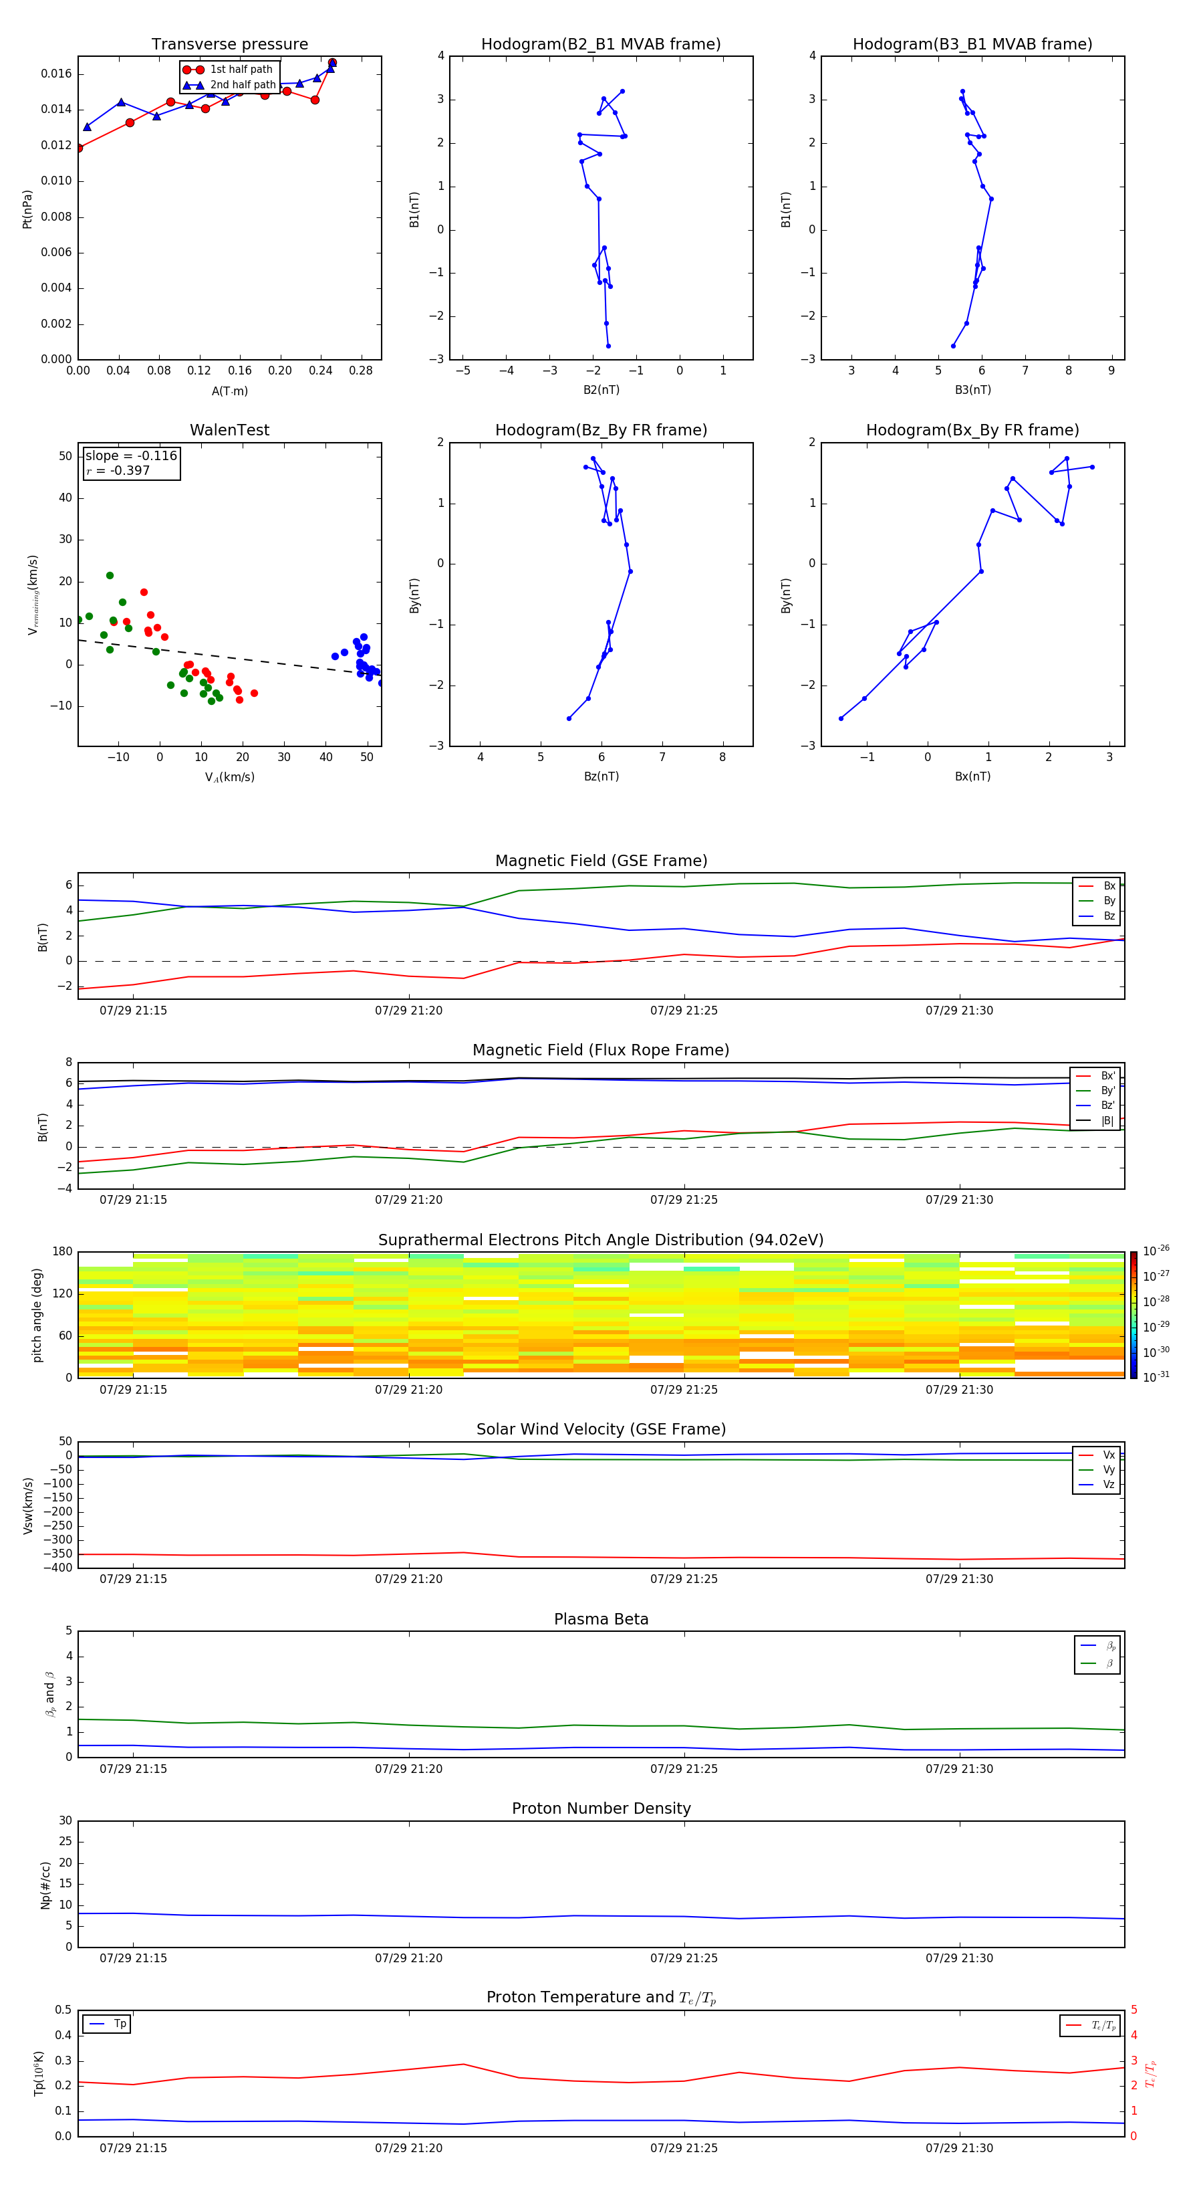Click the Bz legend entry in GSE field panel
The height and width of the screenshot is (2207, 1203).
[x=1097, y=917]
